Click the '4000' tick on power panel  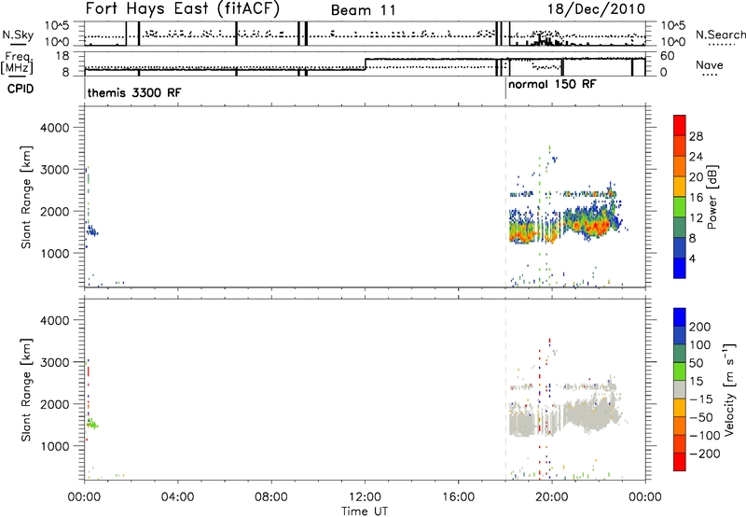tap(54, 128)
